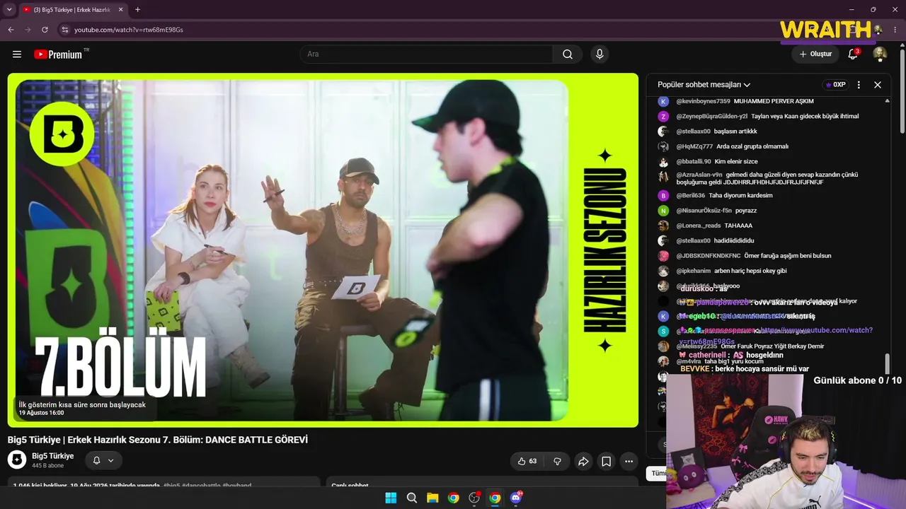Open the first Chrome icon in the taskbar
Screen dimensions: 906x509
454,498
